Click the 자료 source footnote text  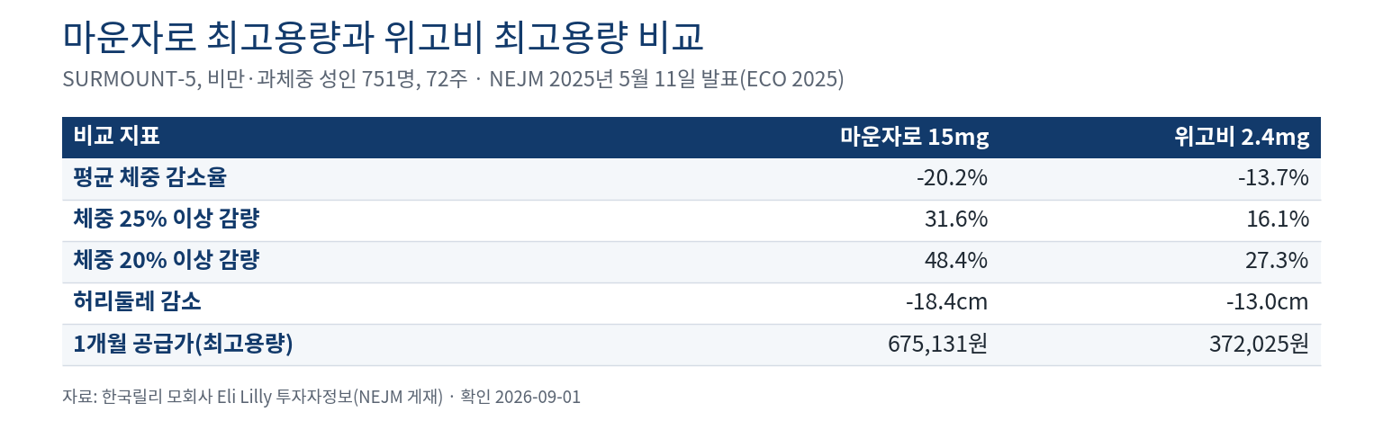pos(321,397)
